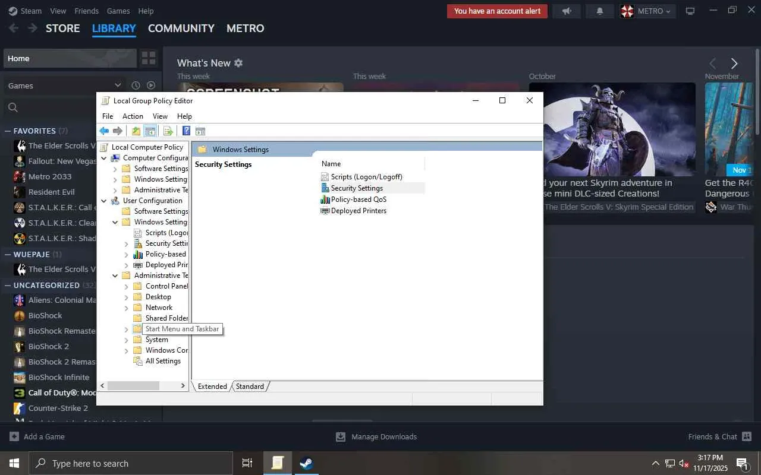Click Add a Game in Steam
The width and height of the screenshot is (761, 475).
pyautogui.click(x=37, y=436)
